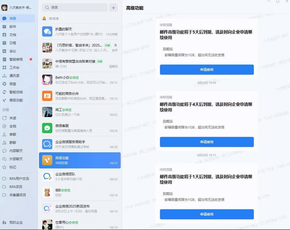Open the 肖工@微信 conversation
The height and width of the screenshot is (230, 290).
click(80, 112)
